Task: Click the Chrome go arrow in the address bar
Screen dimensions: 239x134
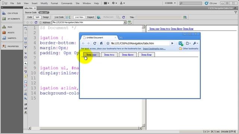Action: pyautogui.click(x=172, y=43)
